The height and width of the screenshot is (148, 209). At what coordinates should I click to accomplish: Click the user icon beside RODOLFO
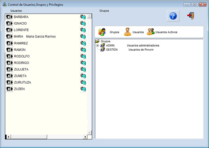(x=9, y=56)
